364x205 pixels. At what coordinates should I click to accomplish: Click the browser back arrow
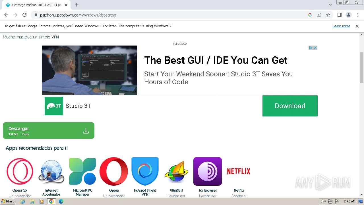point(6,15)
